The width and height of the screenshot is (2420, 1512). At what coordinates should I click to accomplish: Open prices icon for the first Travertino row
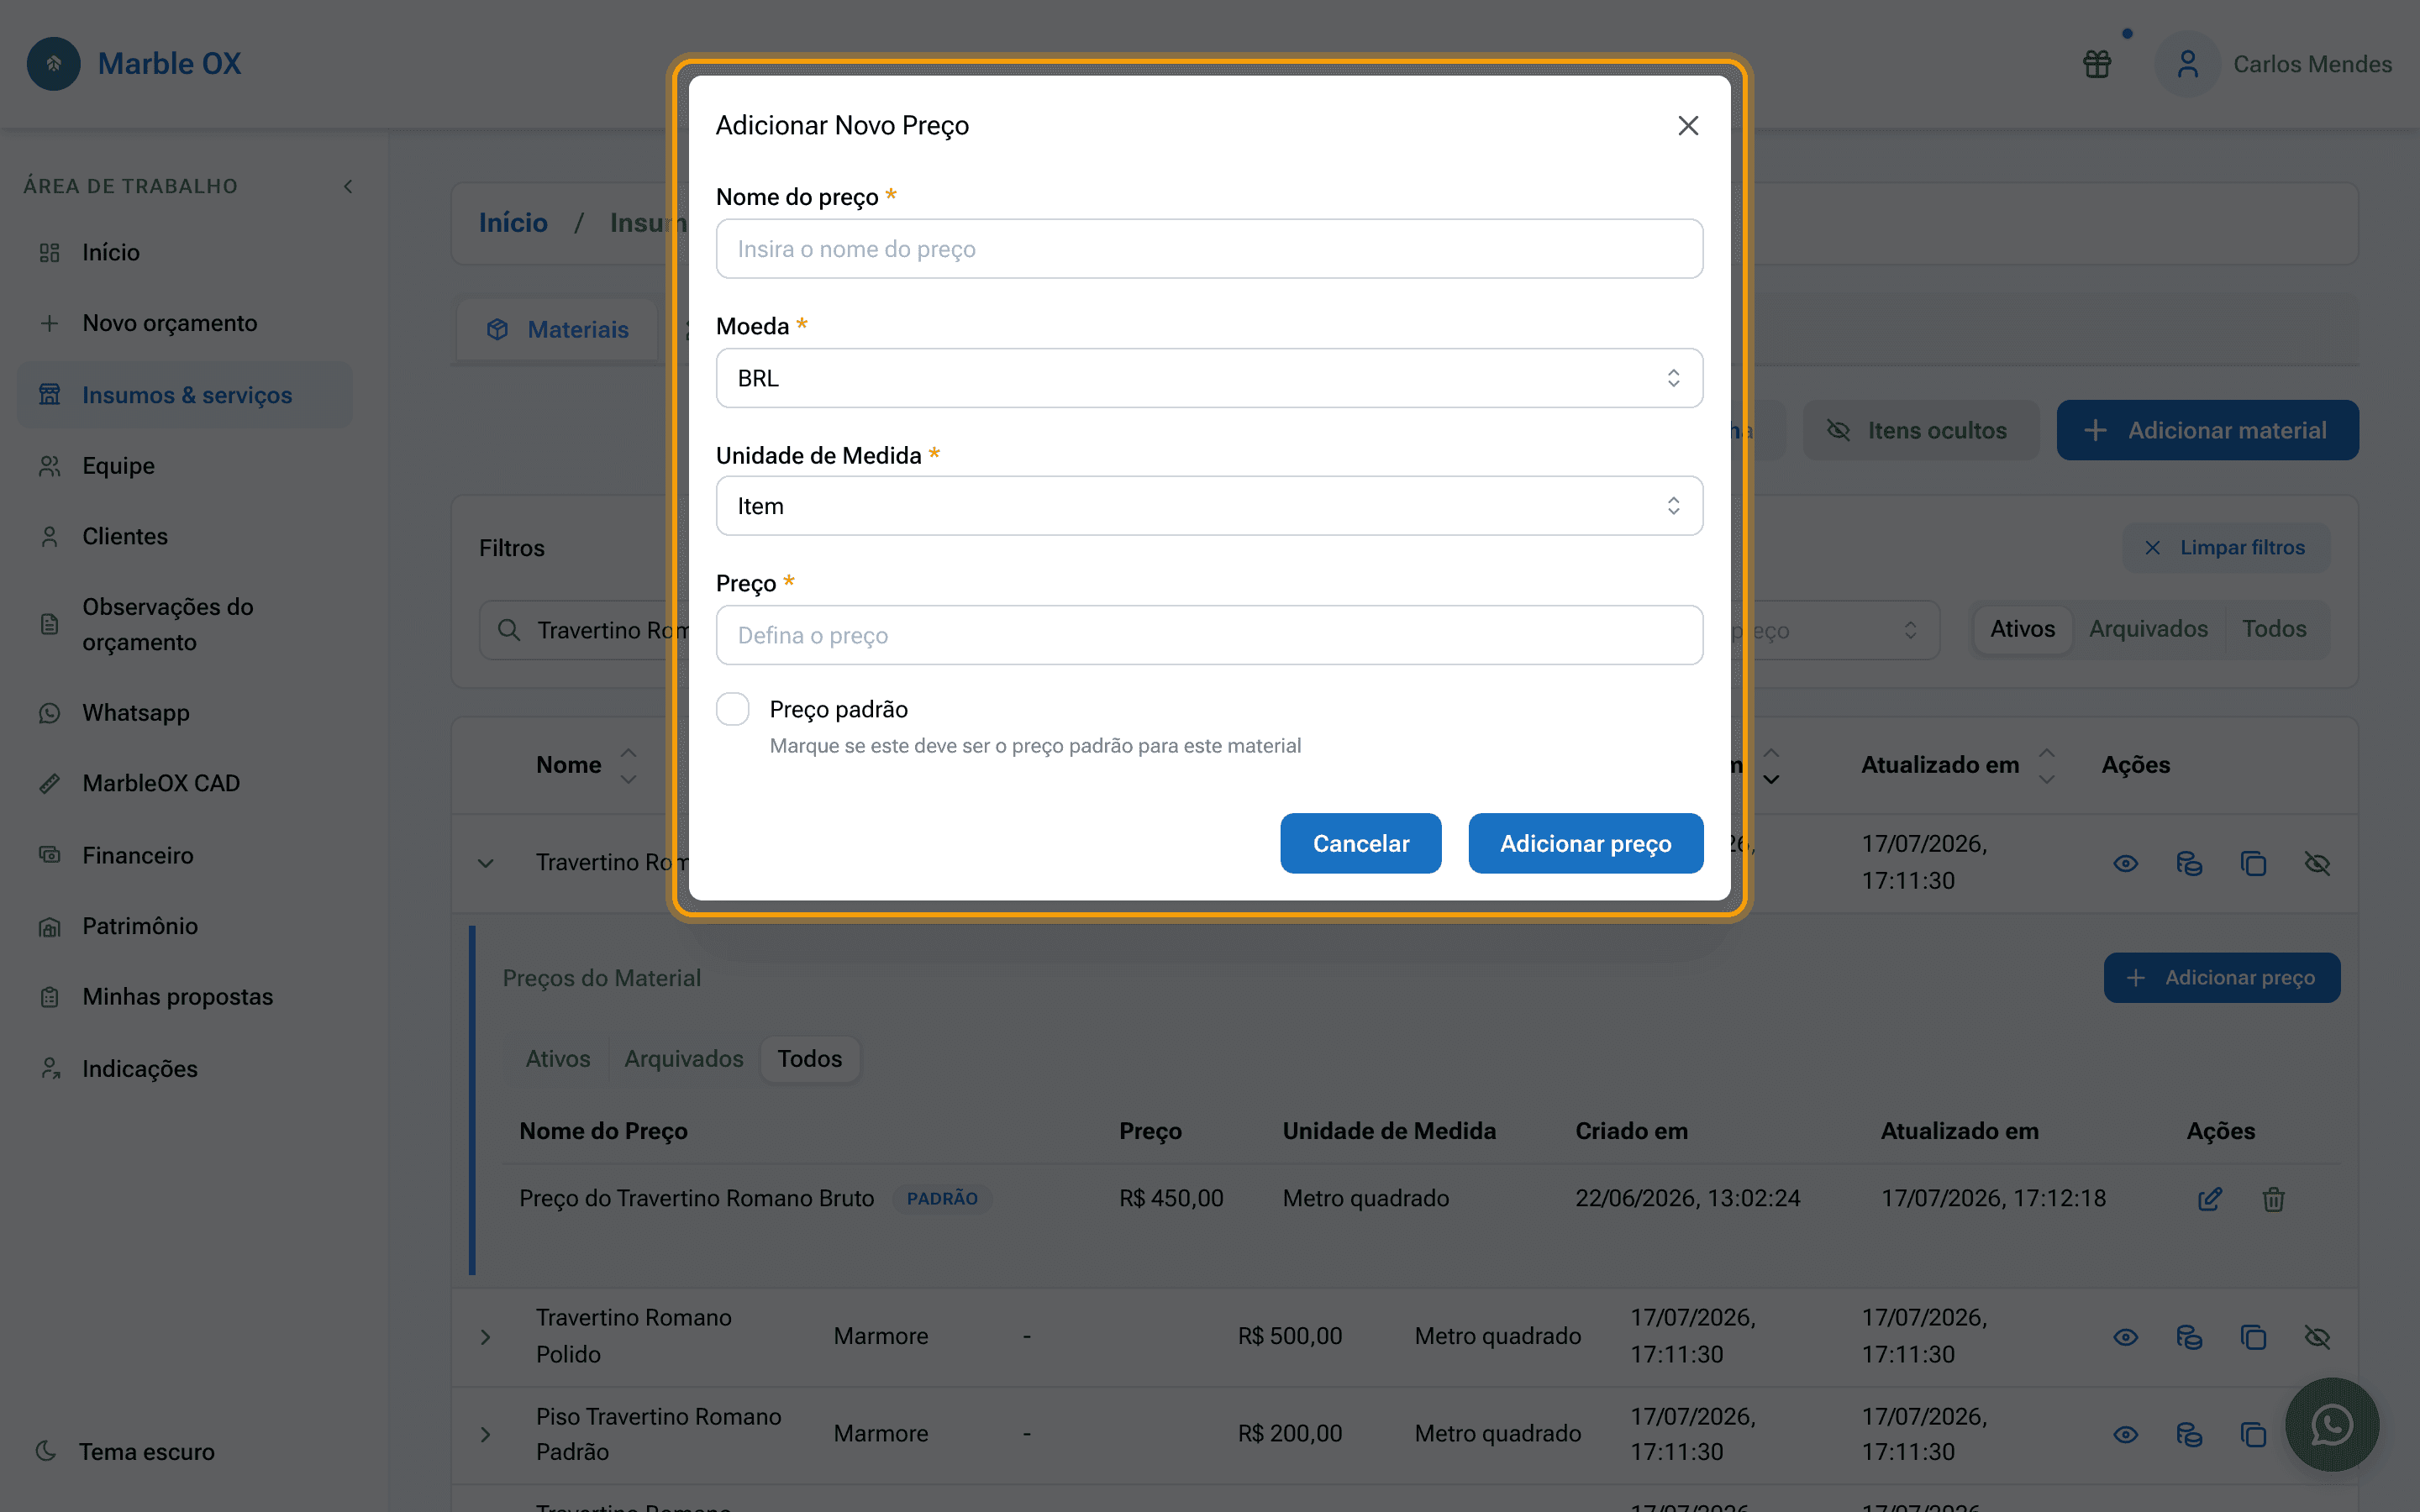pyautogui.click(x=2190, y=863)
